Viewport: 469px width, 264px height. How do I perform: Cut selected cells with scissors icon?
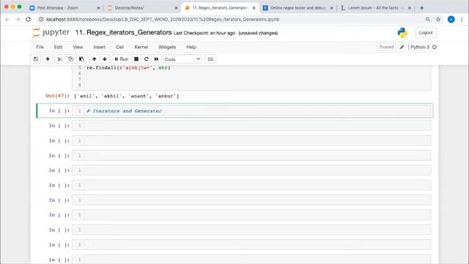point(60,59)
